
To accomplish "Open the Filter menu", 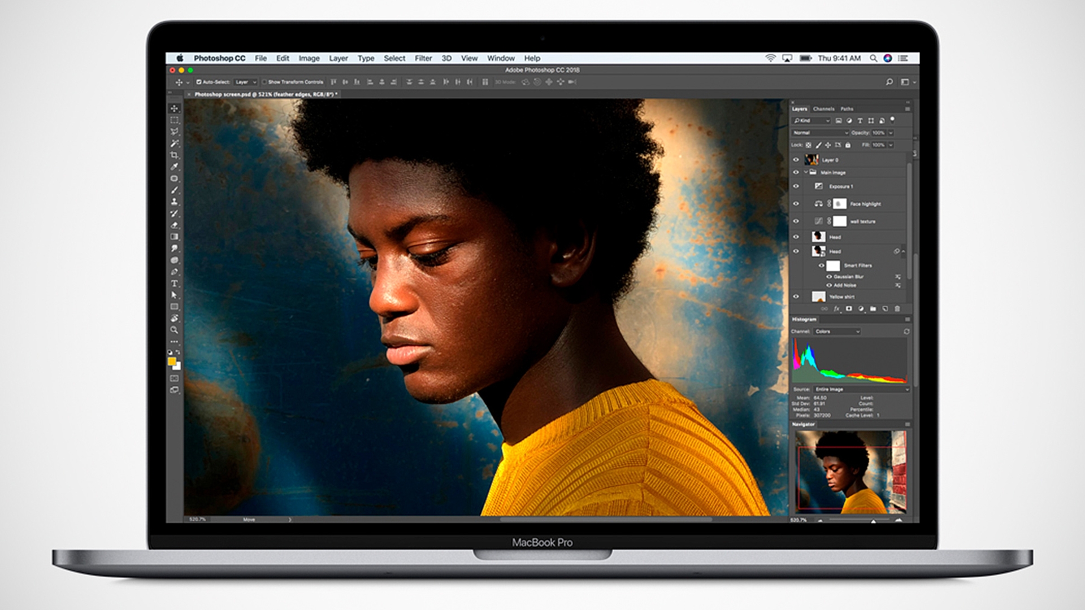I will [423, 58].
